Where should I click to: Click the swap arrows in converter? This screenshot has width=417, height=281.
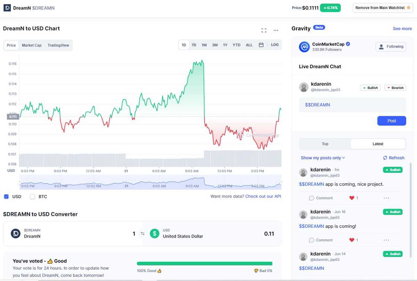(142, 234)
